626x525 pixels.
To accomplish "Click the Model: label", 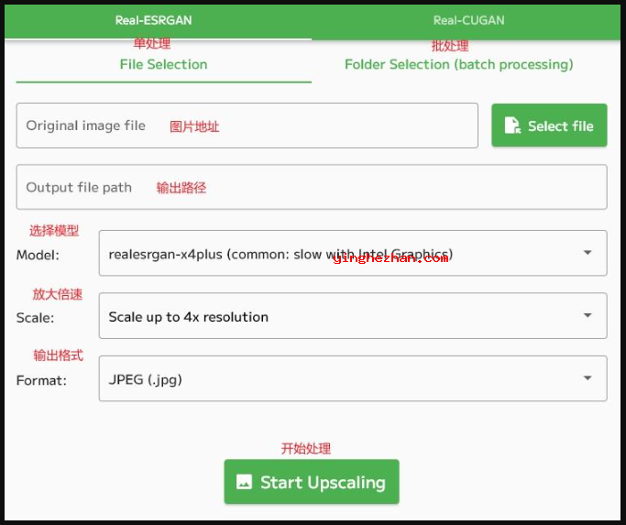I will pyautogui.click(x=38, y=255).
